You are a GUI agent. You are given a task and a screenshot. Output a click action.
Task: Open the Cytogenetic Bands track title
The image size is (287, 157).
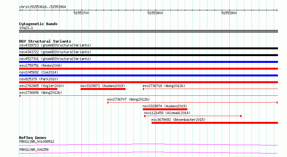(38, 24)
